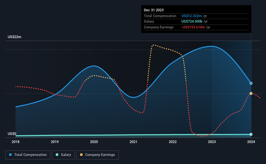Click the blue Total Compensation data point marker
This screenshot has height=164, width=266.
click(251, 83)
